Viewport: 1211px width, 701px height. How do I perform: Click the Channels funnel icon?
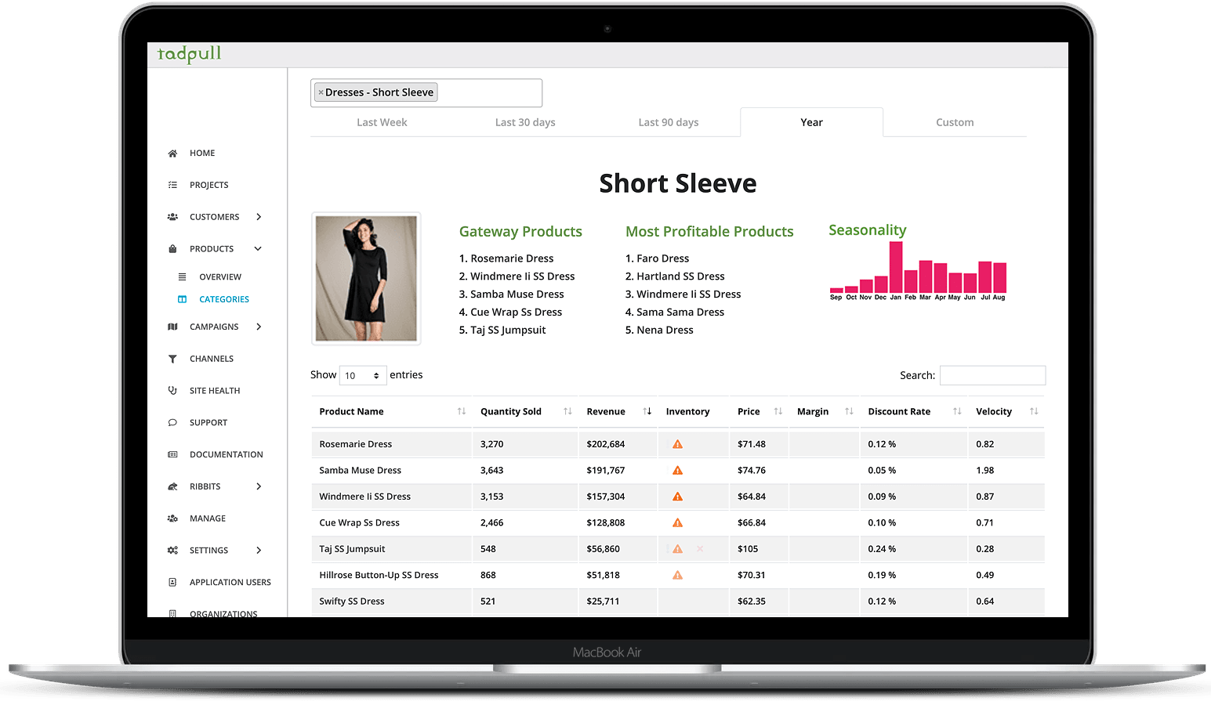click(172, 358)
